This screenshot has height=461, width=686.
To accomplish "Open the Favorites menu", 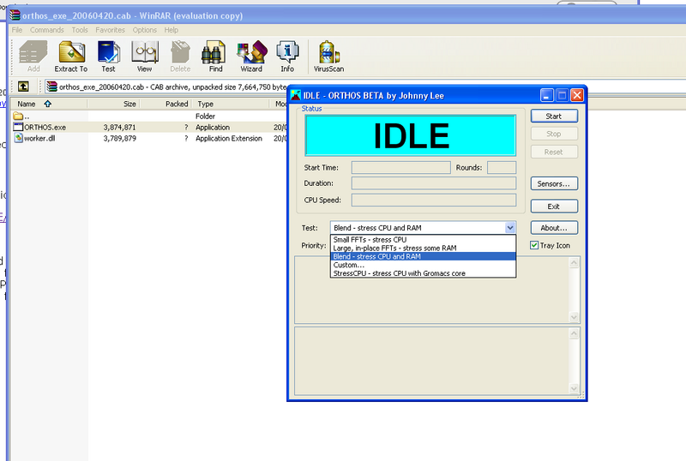I will point(110,30).
